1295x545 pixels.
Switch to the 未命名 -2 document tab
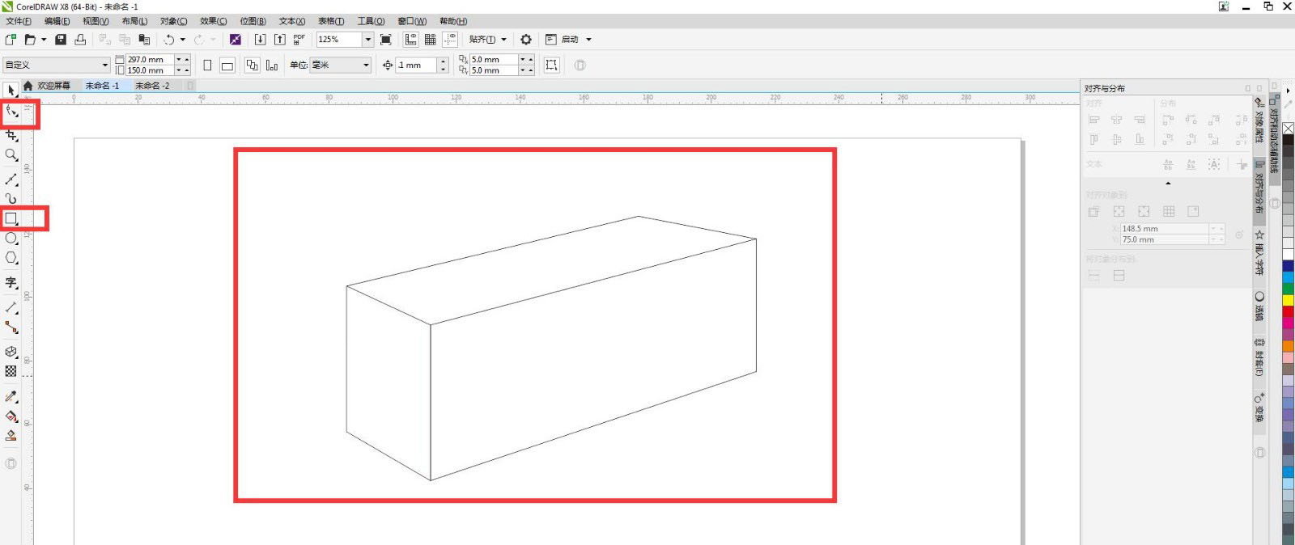pos(152,86)
